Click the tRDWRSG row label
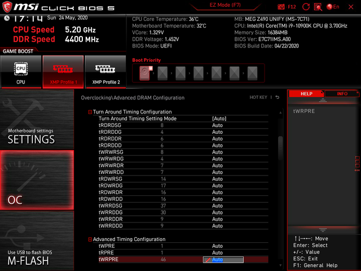Viewport: 361px width, 271px height. click(x=111, y=179)
